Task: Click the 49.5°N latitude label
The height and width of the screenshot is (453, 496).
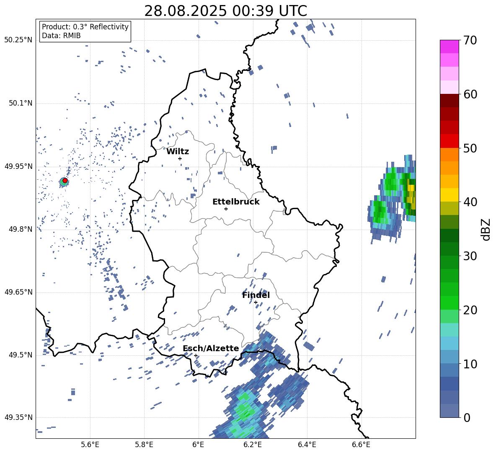Action: 21,355
